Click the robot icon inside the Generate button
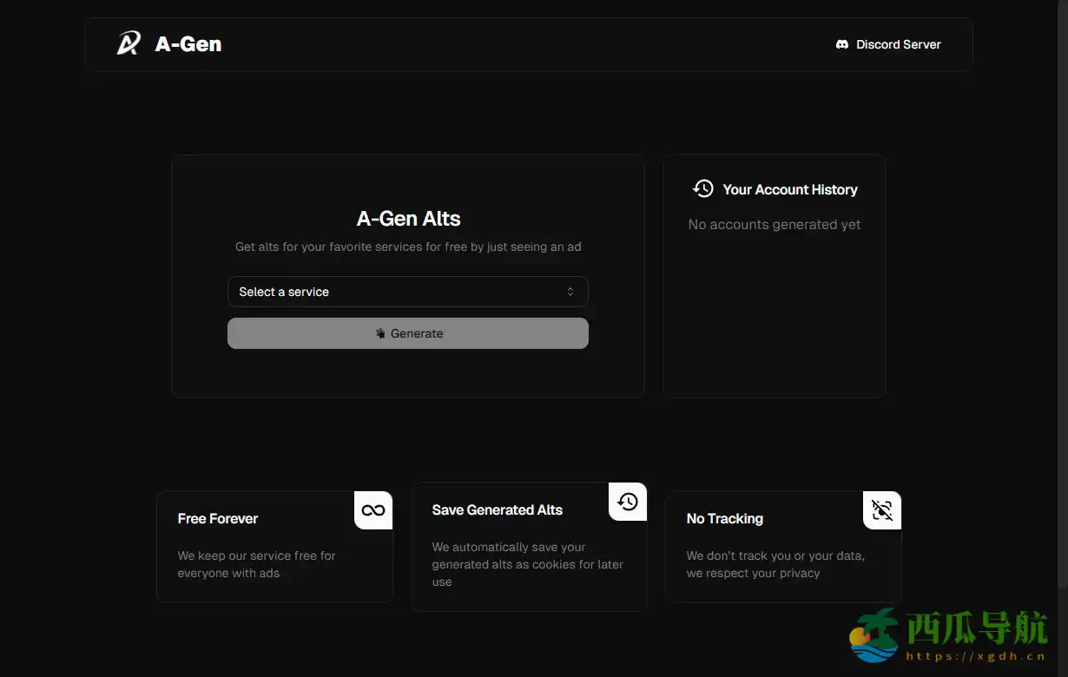The image size is (1068, 677). pos(379,332)
